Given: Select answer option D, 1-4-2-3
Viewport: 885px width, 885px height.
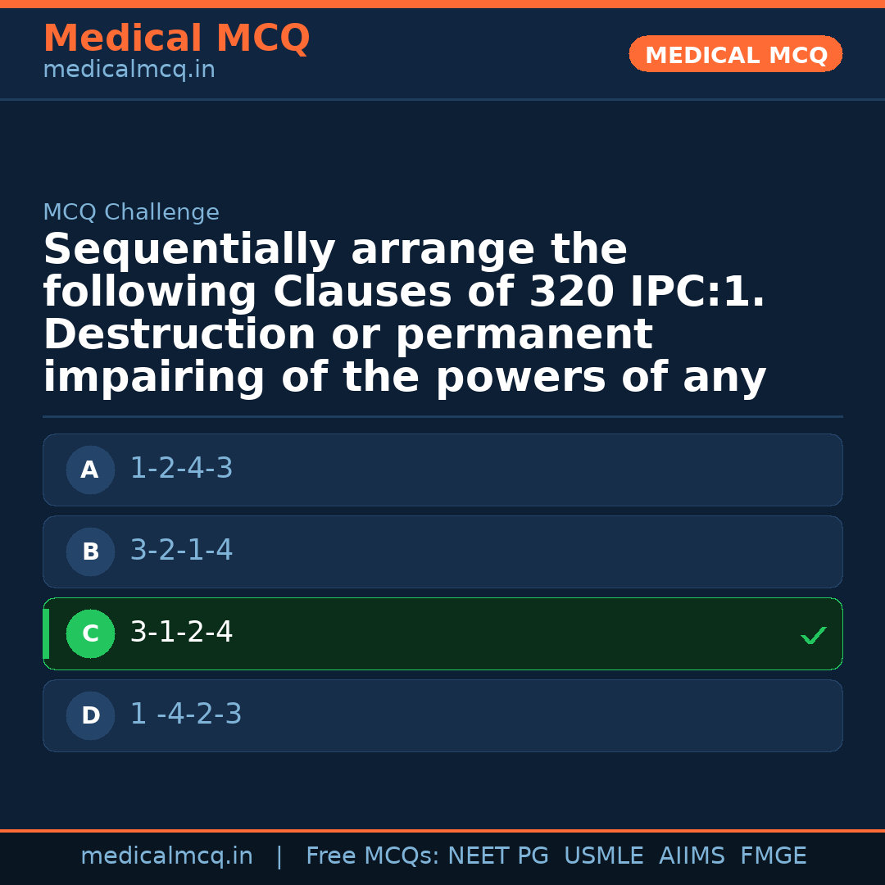Looking at the screenshot, I should pyautogui.click(x=442, y=715).
